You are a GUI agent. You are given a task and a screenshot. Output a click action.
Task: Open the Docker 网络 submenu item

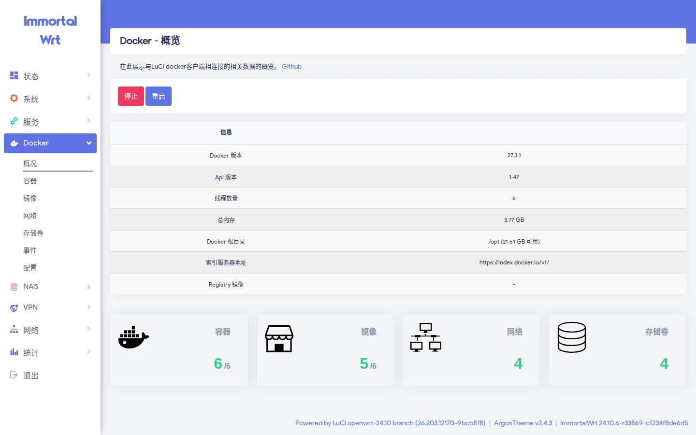click(x=30, y=216)
